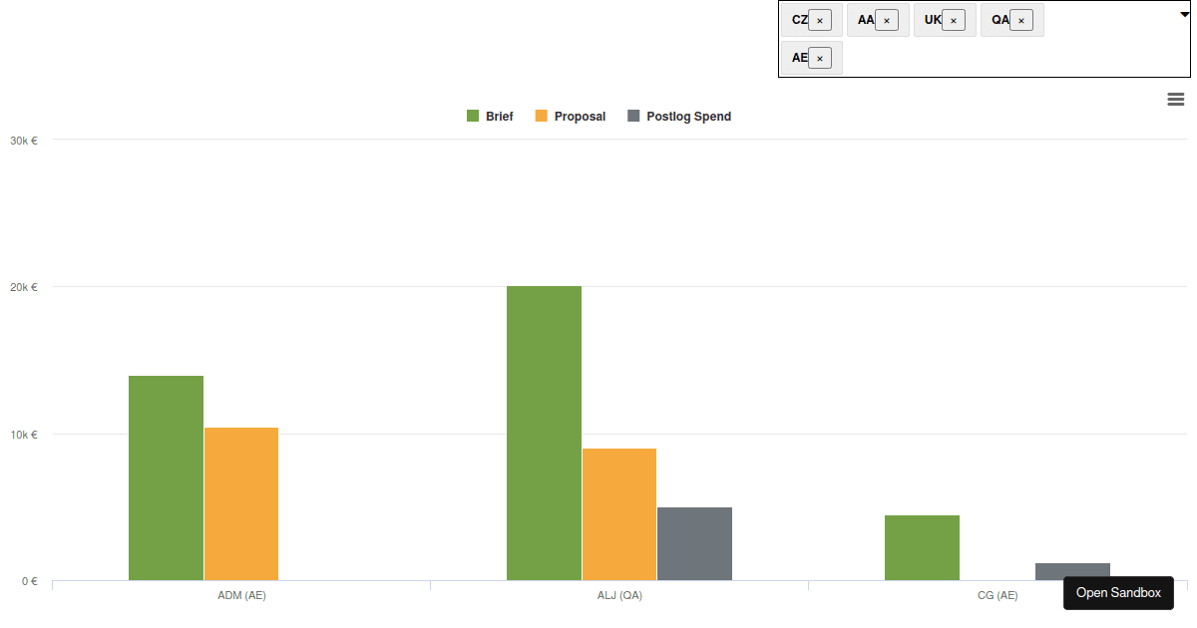Select the gray Postlog Spend bar for CG (AE)

(1072, 572)
